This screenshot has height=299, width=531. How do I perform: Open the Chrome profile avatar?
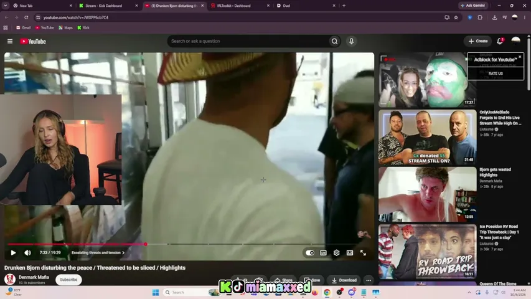tap(515, 17)
